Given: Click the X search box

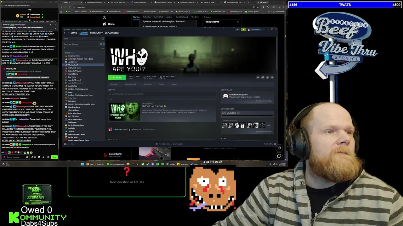Looking at the screenshot, I should point(222,17).
